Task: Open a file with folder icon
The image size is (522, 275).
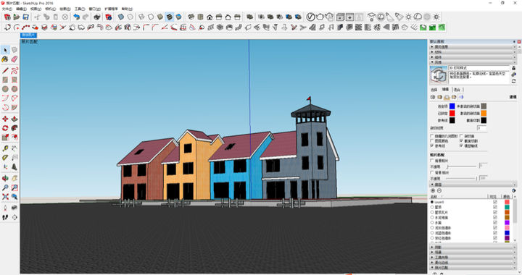Action: click(x=16, y=17)
